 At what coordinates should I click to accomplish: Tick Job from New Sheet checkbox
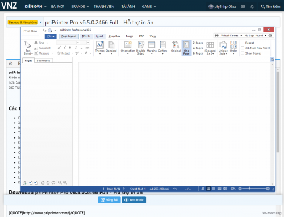click(x=243, y=48)
